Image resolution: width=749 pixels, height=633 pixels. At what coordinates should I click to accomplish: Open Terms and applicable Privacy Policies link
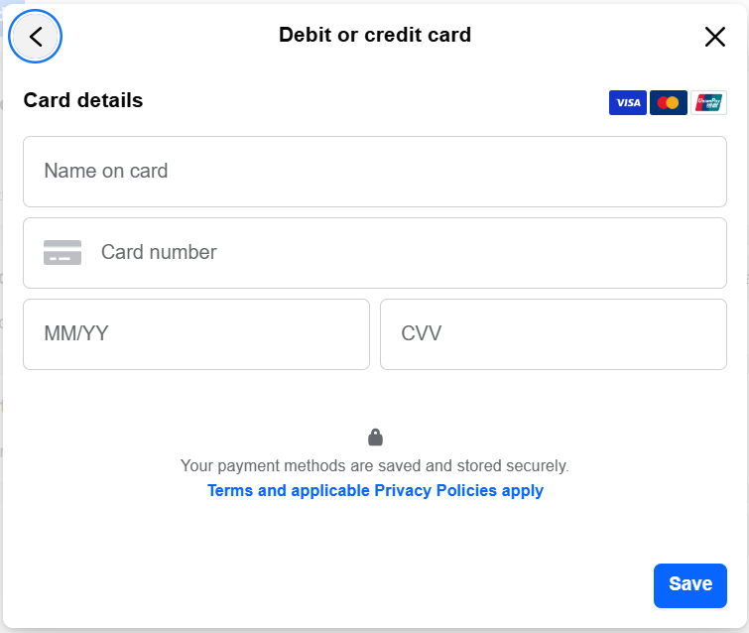tap(375, 490)
